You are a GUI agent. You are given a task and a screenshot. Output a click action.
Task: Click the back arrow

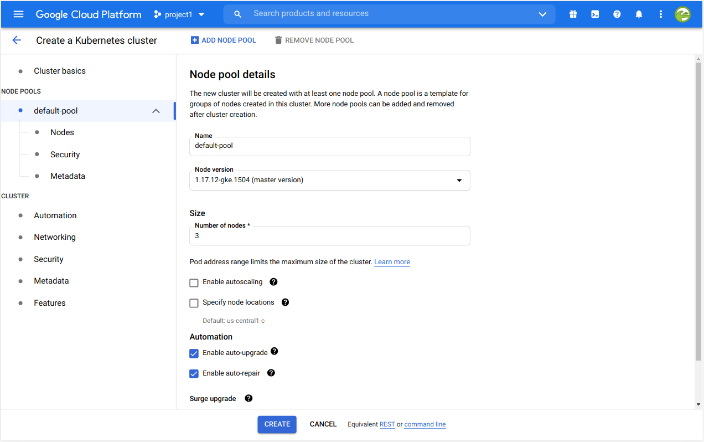17,40
